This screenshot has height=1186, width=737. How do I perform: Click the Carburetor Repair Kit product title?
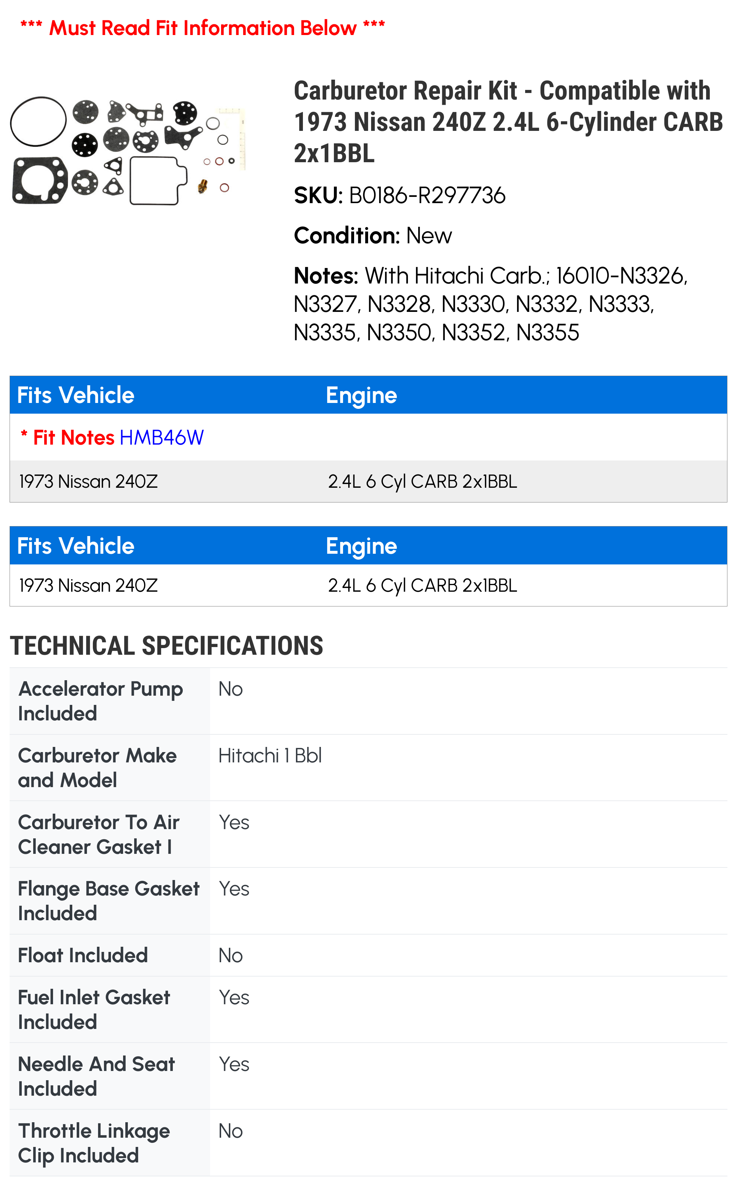pos(507,121)
